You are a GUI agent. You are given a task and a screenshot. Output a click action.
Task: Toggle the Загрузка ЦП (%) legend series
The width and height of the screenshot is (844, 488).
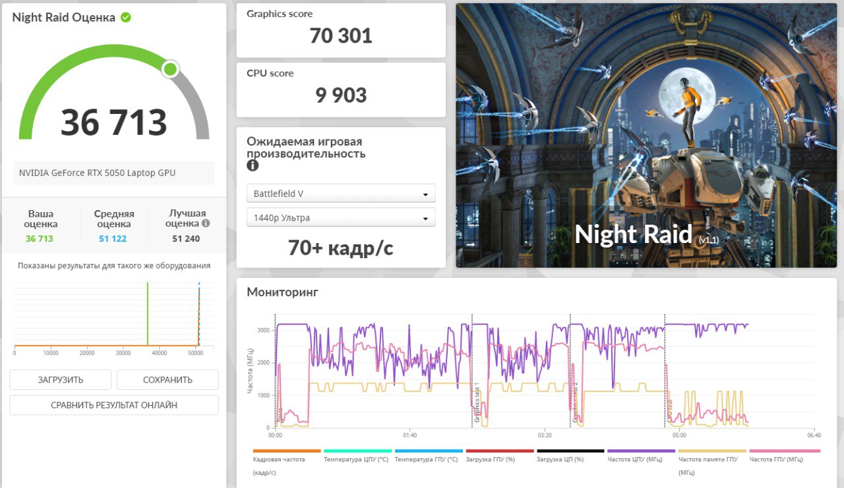570,456
